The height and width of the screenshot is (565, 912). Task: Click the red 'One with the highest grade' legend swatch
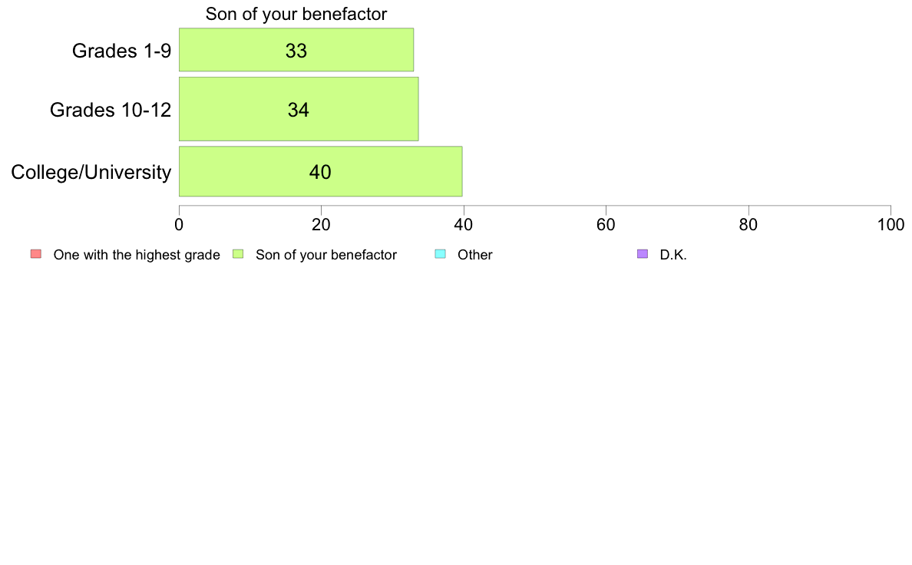pyautogui.click(x=36, y=253)
